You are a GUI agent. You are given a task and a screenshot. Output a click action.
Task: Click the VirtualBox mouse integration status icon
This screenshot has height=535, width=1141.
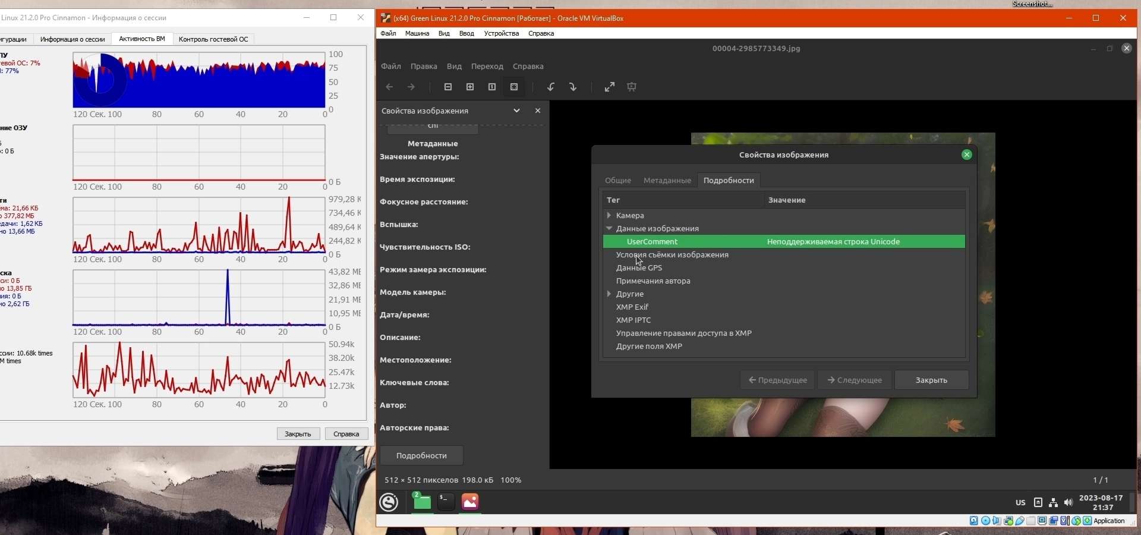click(x=1076, y=521)
